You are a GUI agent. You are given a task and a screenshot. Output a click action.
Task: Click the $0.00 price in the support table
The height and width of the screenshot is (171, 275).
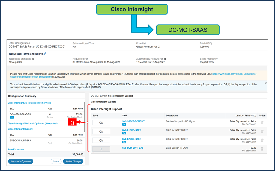[x=253, y=148]
